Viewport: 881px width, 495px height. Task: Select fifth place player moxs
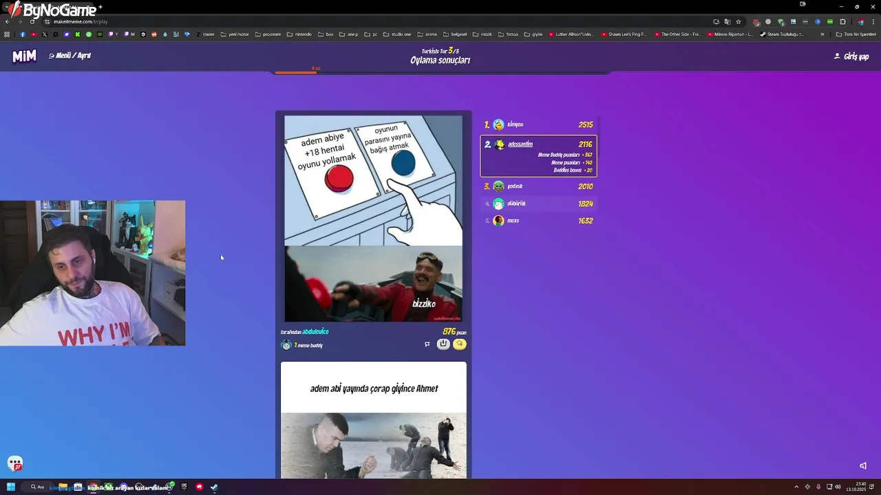pos(539,221)
